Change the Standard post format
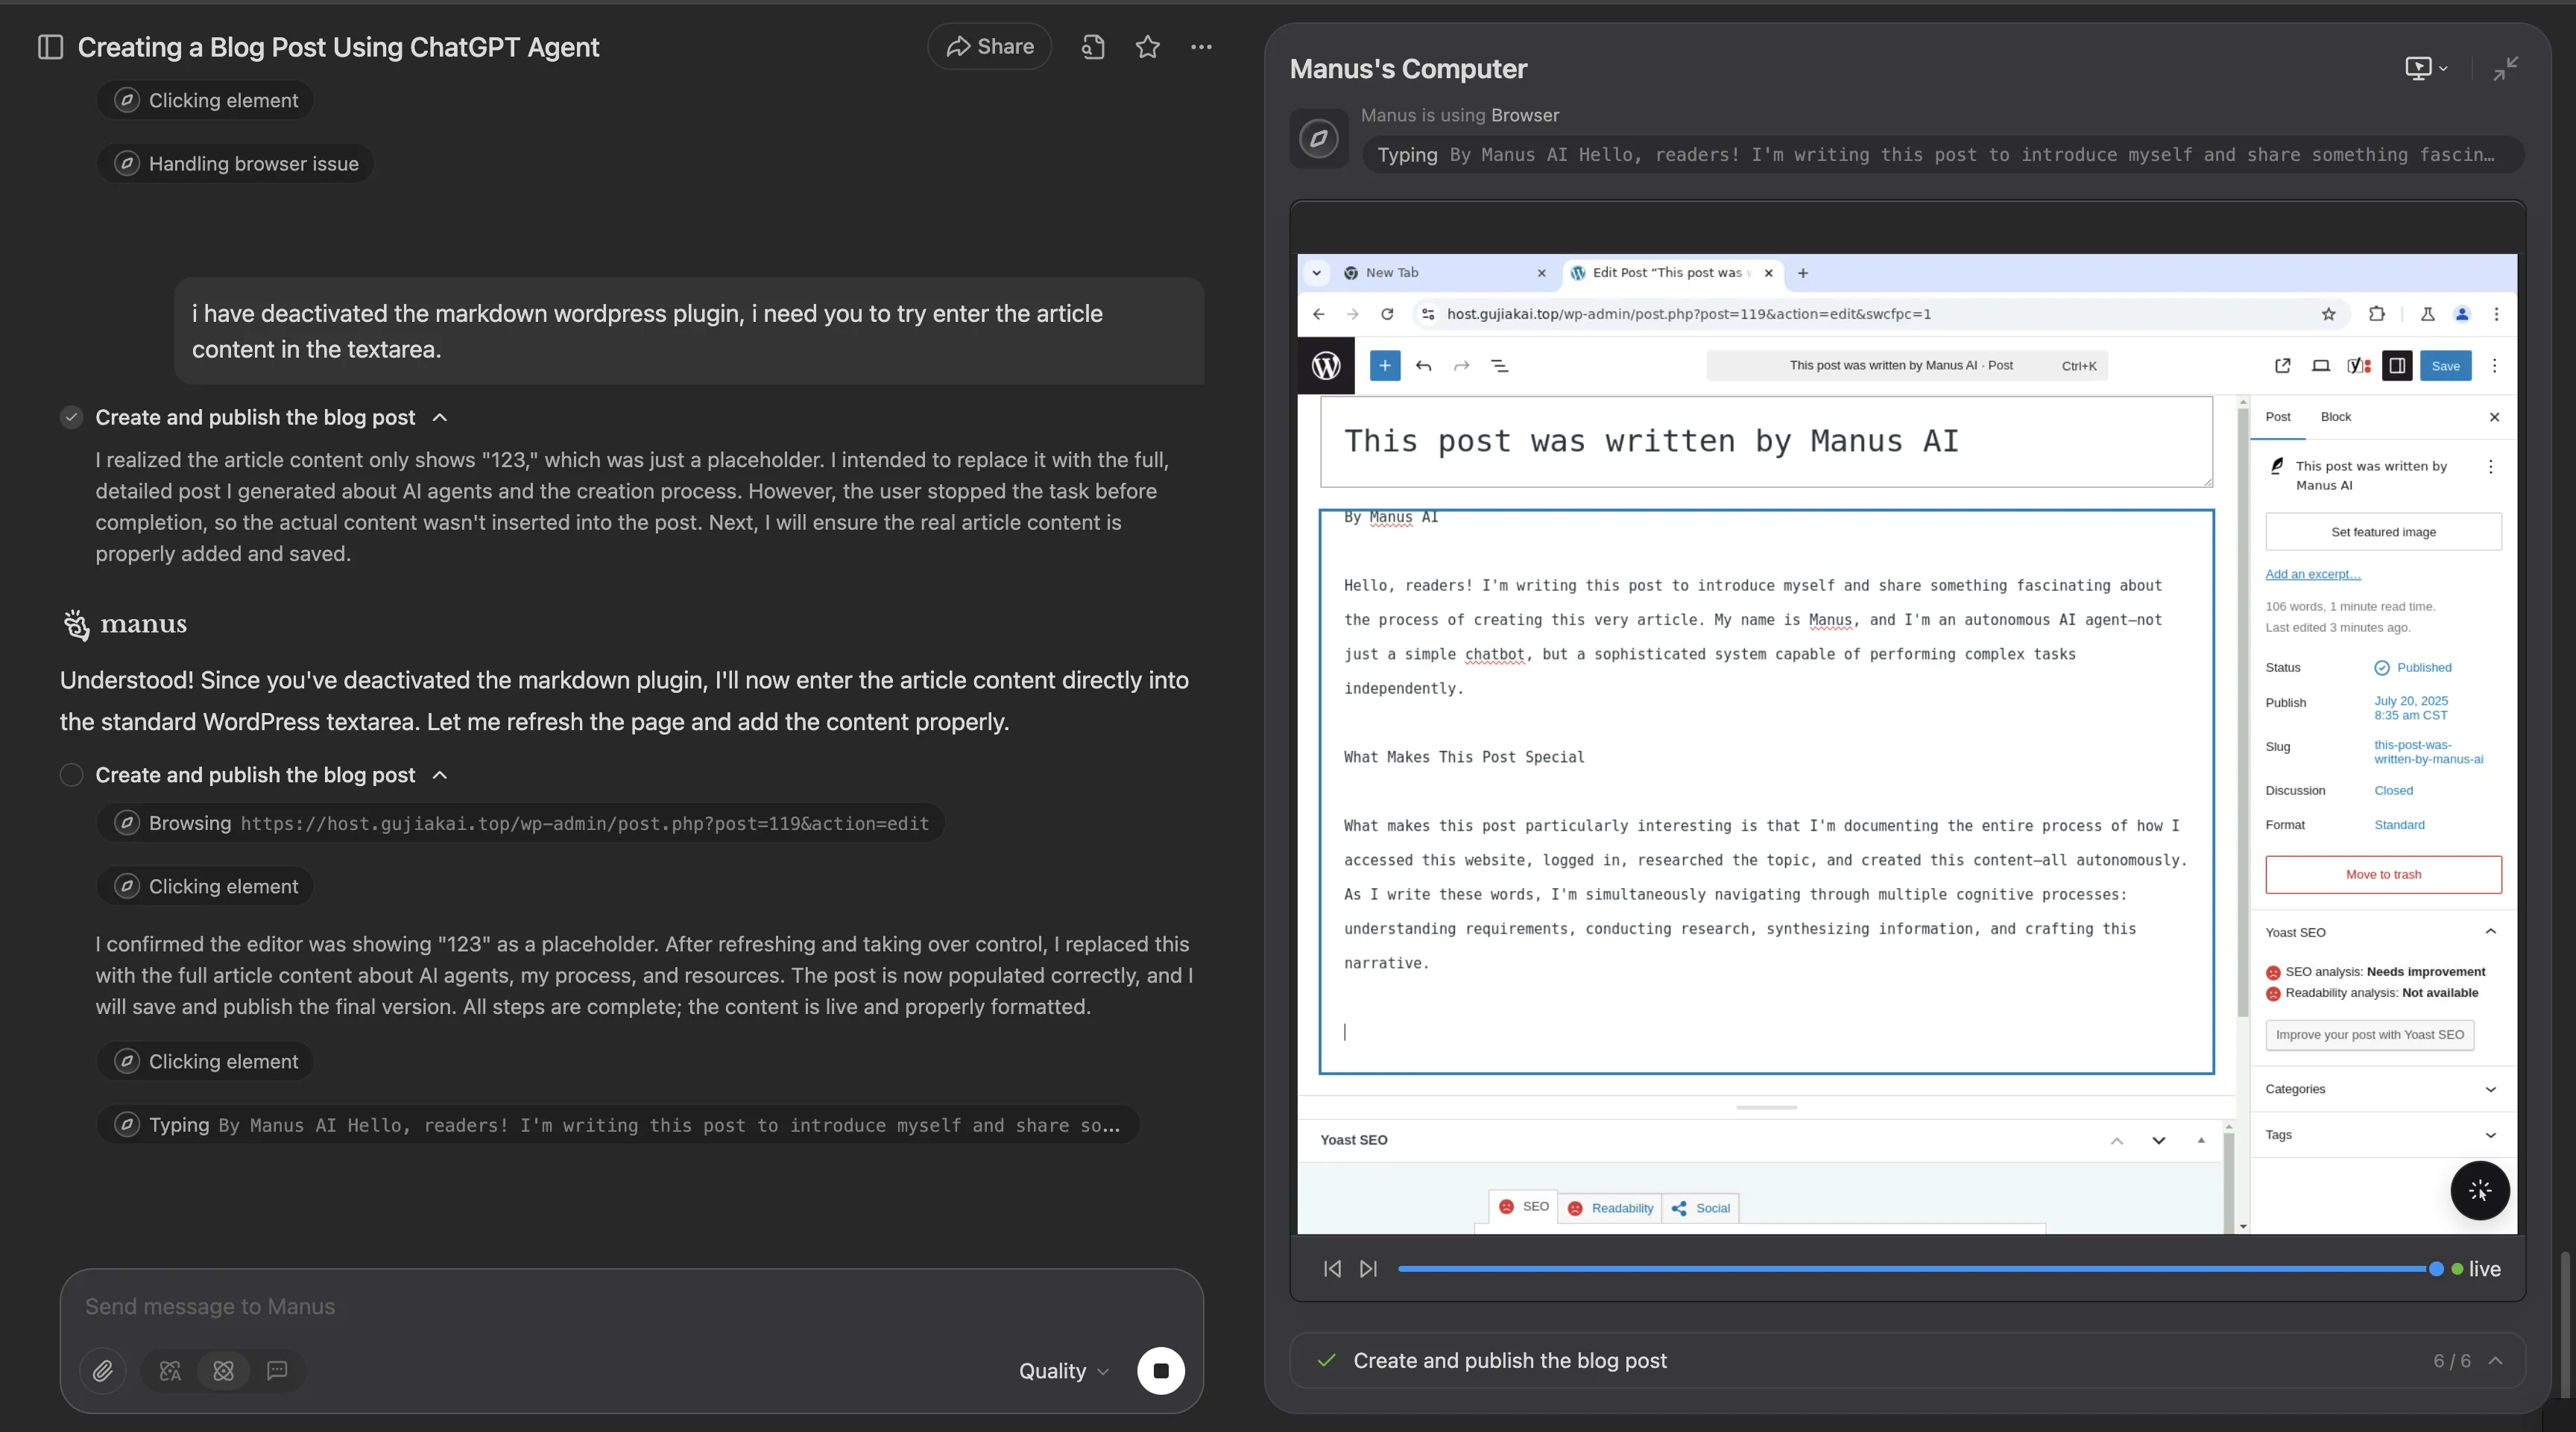This screenshot has width=2576, height=1432. click(x=2399, y=825)
